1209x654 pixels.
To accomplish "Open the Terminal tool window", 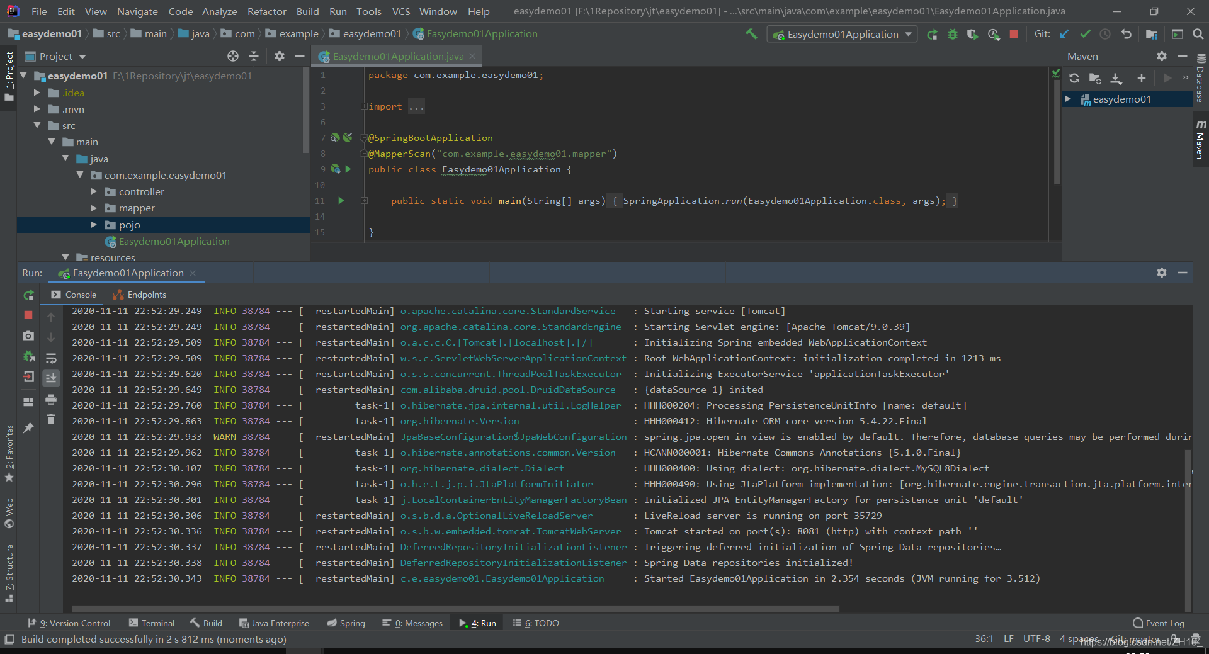I will click(151, 623).
